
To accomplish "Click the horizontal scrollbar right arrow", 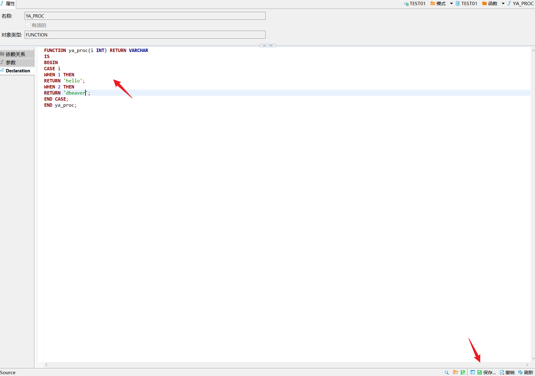I will (527, 365).
